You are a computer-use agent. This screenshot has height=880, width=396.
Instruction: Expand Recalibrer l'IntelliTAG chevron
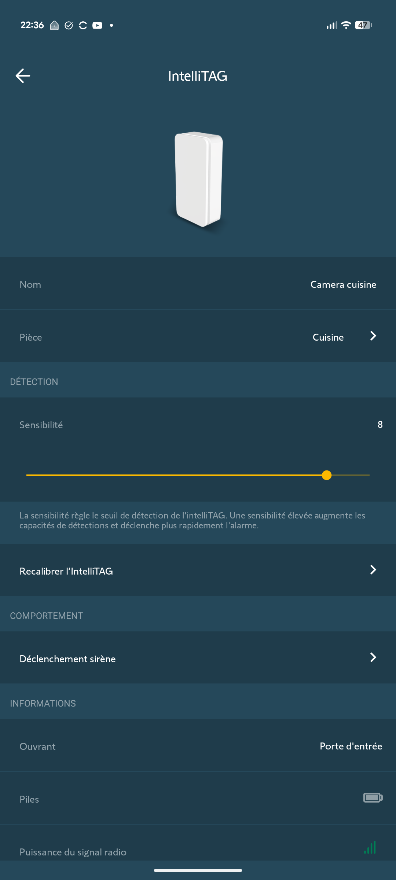pos(373,569)
